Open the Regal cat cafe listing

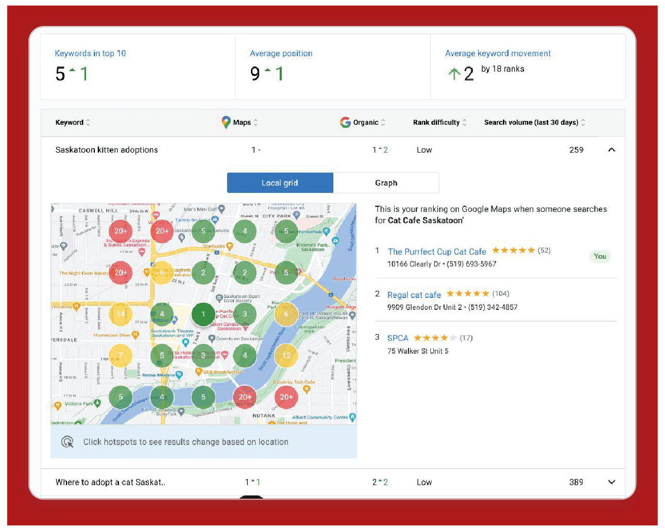(x=414, y=295)
